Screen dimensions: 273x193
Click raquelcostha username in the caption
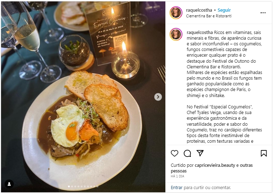pyautogui.click(x=200, y=32)
